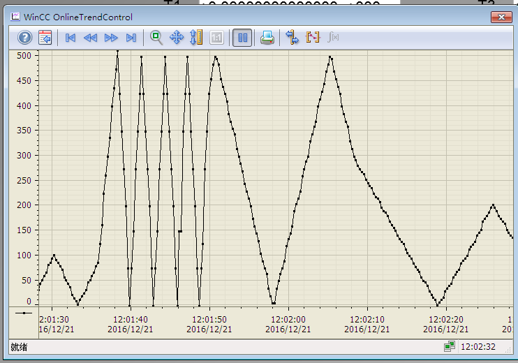This screenshot has width=518, height=363.
Task: Open the configuration dialog icon
Action: (x=45, y=38)
